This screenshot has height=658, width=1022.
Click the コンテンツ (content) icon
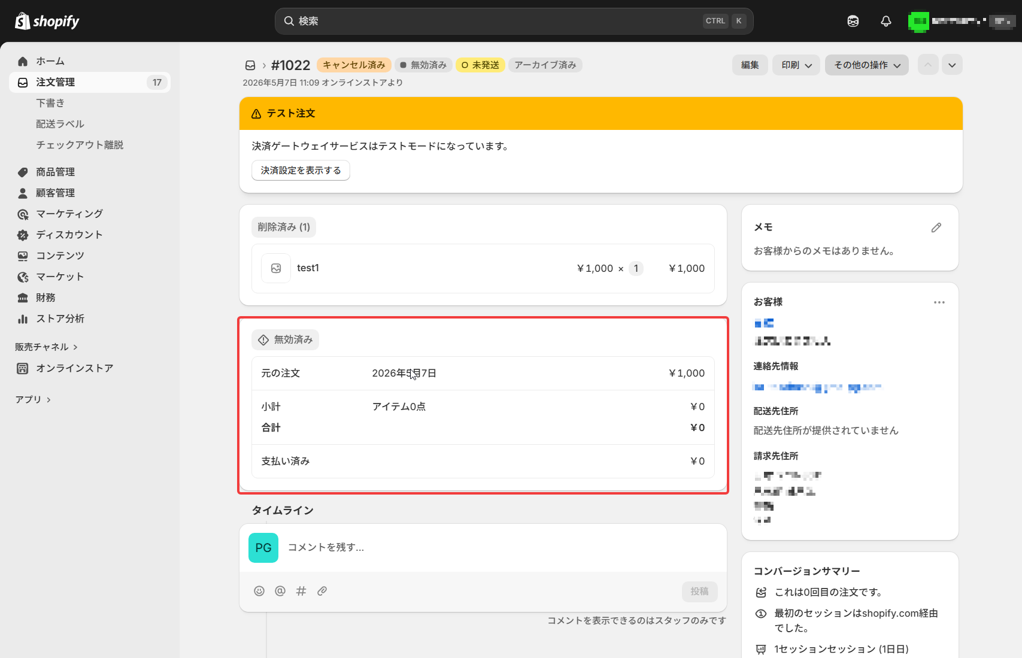coord(23,256)
